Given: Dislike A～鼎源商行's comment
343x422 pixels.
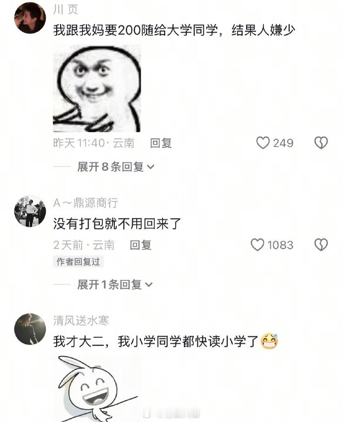Looking at the screenshot, I should click(x=321, y=245).
